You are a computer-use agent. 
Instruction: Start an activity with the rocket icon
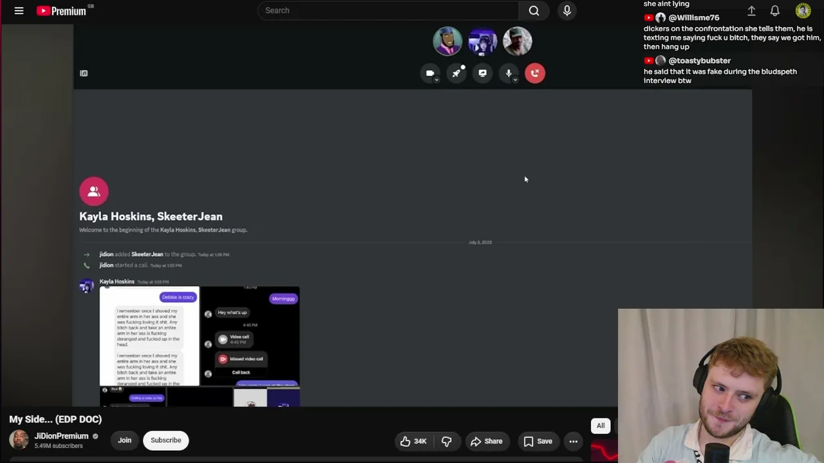[x=456, y=73]
